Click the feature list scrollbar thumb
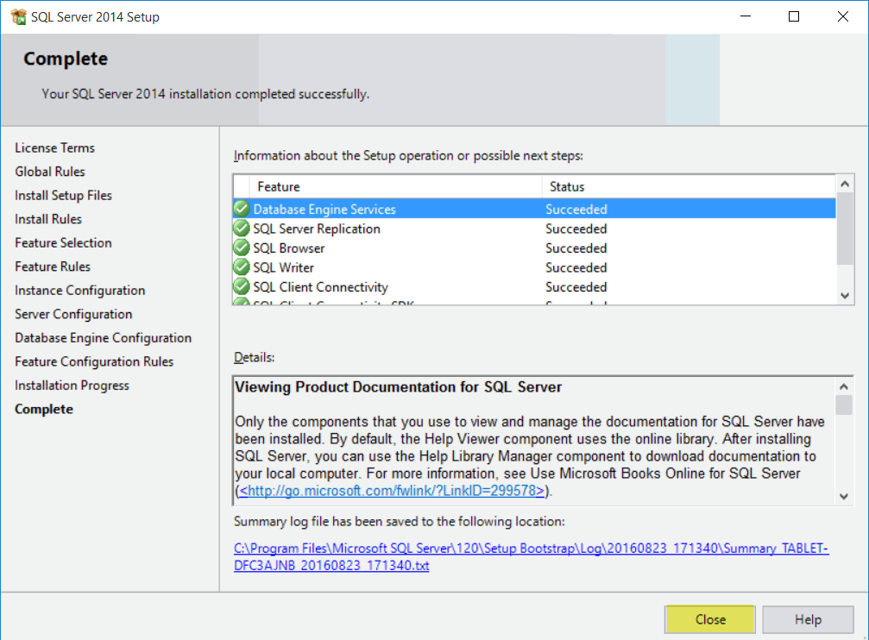Viewport: 869px width, 640px height. click(845, 229)
